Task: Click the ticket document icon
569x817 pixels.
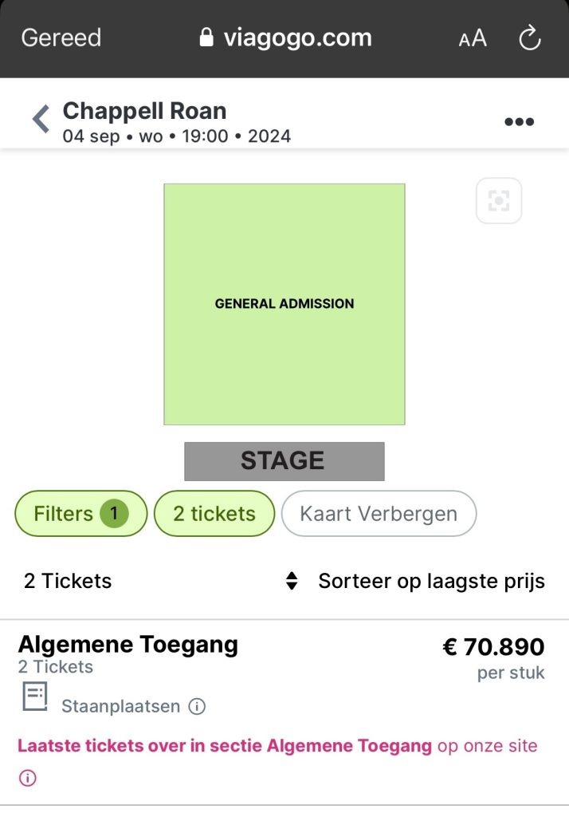Action: pyautogui.click(x=34, y=697)
